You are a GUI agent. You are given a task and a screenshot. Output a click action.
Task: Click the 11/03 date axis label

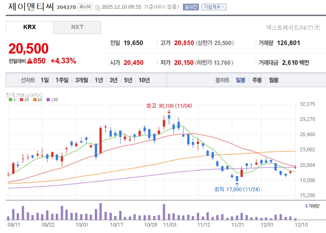170,225
